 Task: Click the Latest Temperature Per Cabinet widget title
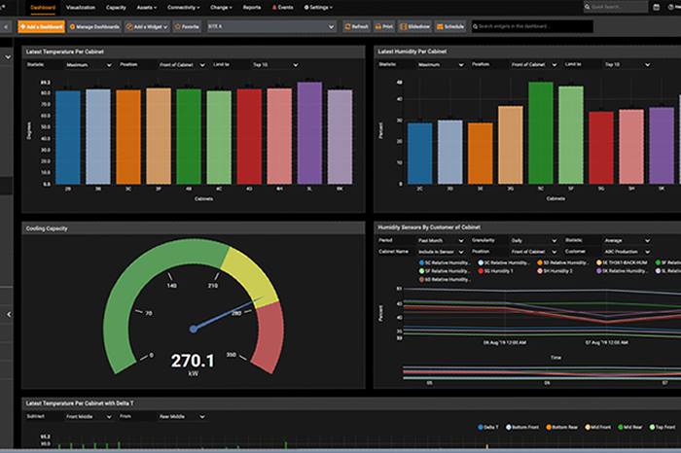point(65,52)
